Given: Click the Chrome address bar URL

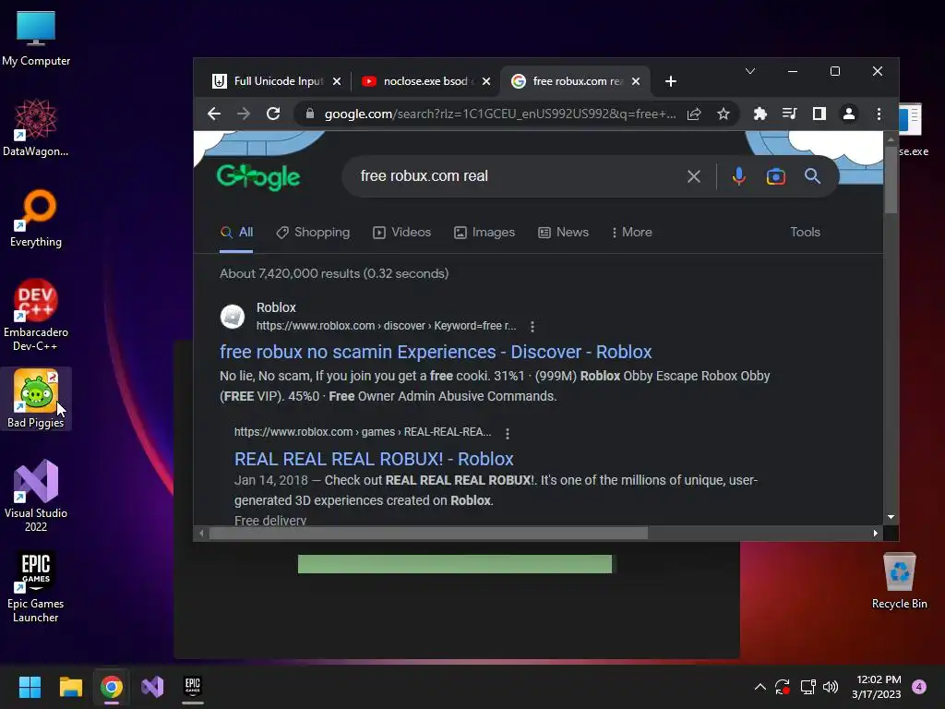Looking at the screenshot, I should point(500,114).
